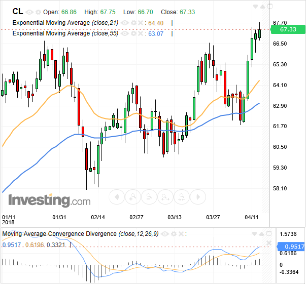Zoom in on the chart
This screenshot has height=284, width=307.
coord(133,197)
